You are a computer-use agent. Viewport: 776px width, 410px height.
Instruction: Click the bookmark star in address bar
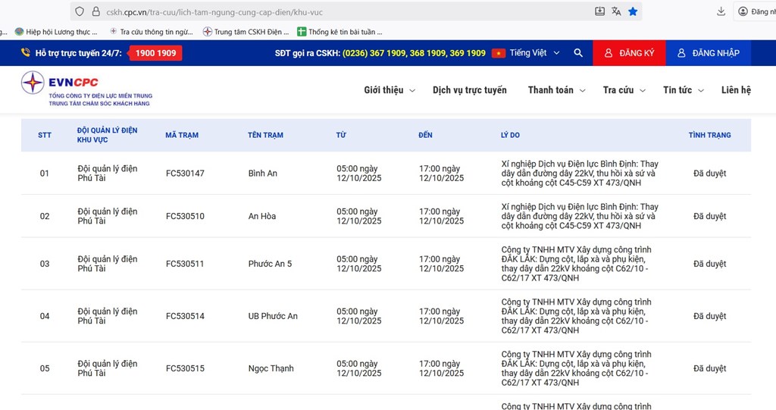point(633,11)
